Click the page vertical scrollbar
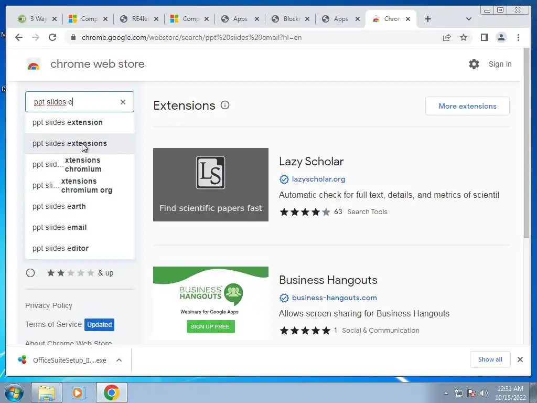Image resolution: width=537 pixels, height=403 pixels. 527,143
